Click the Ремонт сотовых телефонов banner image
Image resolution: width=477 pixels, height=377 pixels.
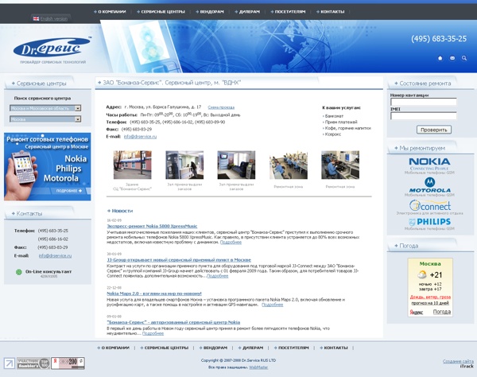[48, 167]
